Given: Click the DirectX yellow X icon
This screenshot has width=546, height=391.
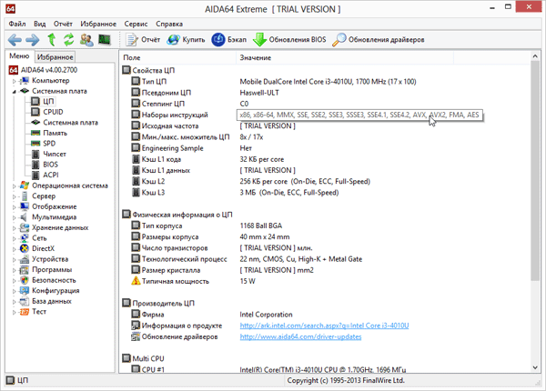Looking at the screenshot, I should point(25,248).
